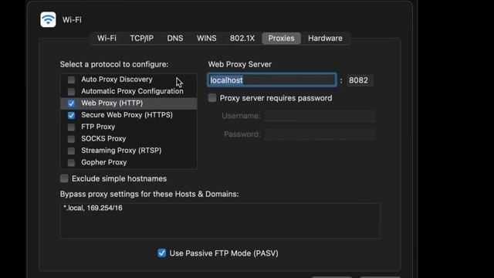Open the 802.1X tab
Screen dimensions: 494x278
coord(242,38)
